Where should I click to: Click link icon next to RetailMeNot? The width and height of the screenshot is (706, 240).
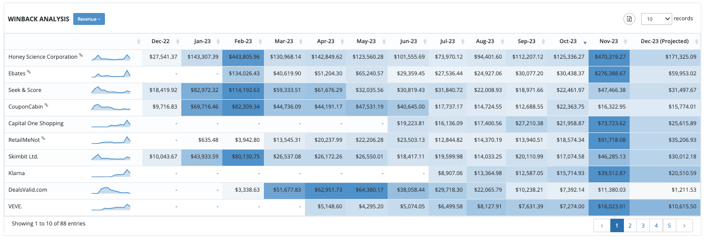44,138
